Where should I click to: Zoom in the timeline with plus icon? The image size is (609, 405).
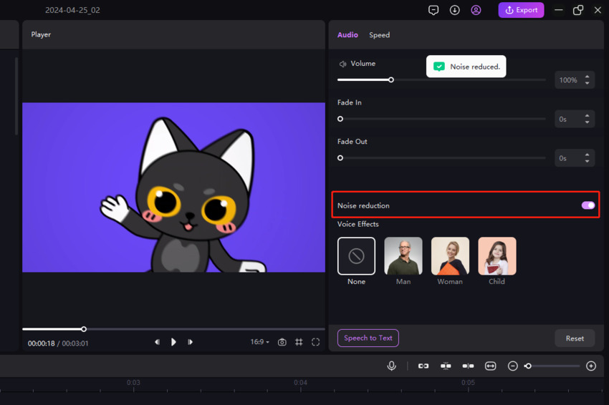coord(591,366)
